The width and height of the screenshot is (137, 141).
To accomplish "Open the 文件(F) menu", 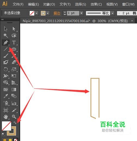I will coord(18,4).
